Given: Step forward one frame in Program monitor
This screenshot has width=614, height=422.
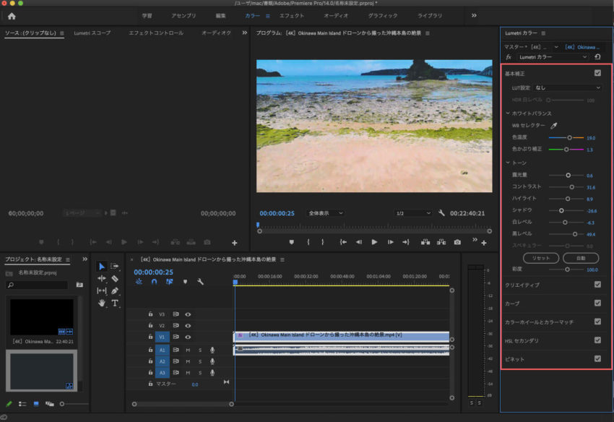Looking at the screenshot, I should (390, 242).
